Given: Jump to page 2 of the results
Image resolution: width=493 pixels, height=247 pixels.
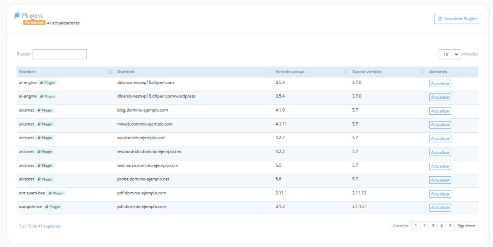Looking at the screenshot, I should point(424,226).
